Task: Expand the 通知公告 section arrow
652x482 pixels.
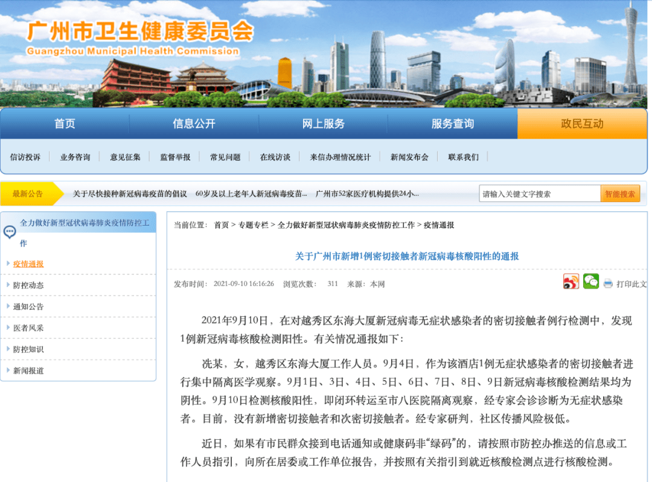Action: tap(8, 306)
